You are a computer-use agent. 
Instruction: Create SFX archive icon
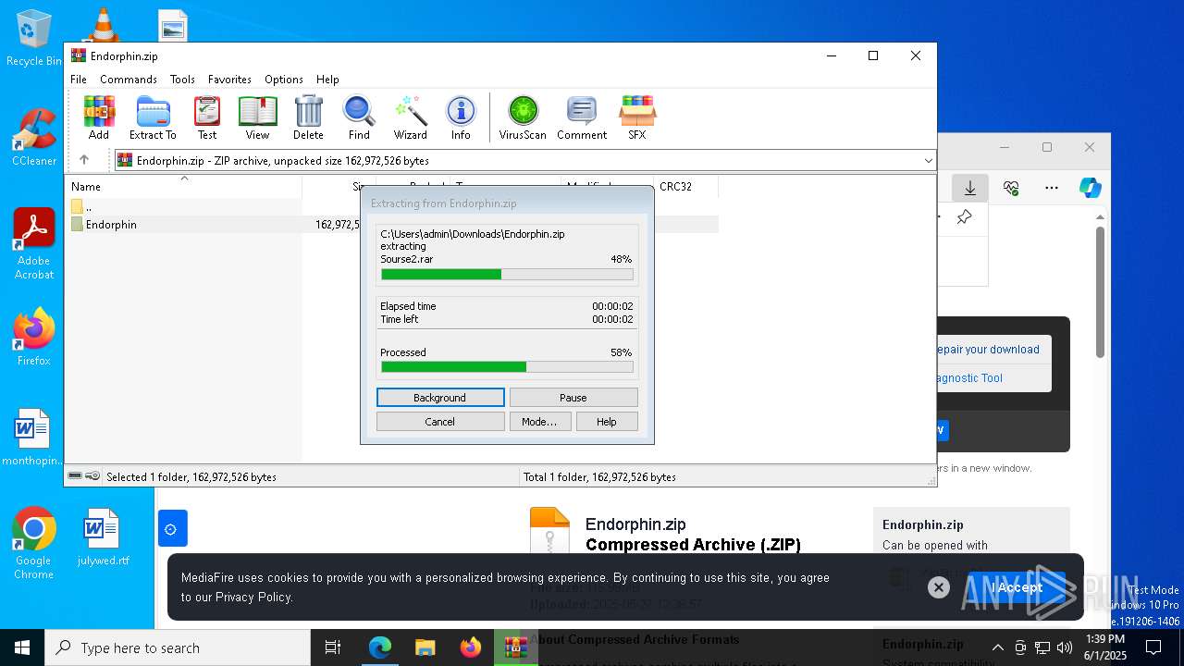[x=636, y=117]
